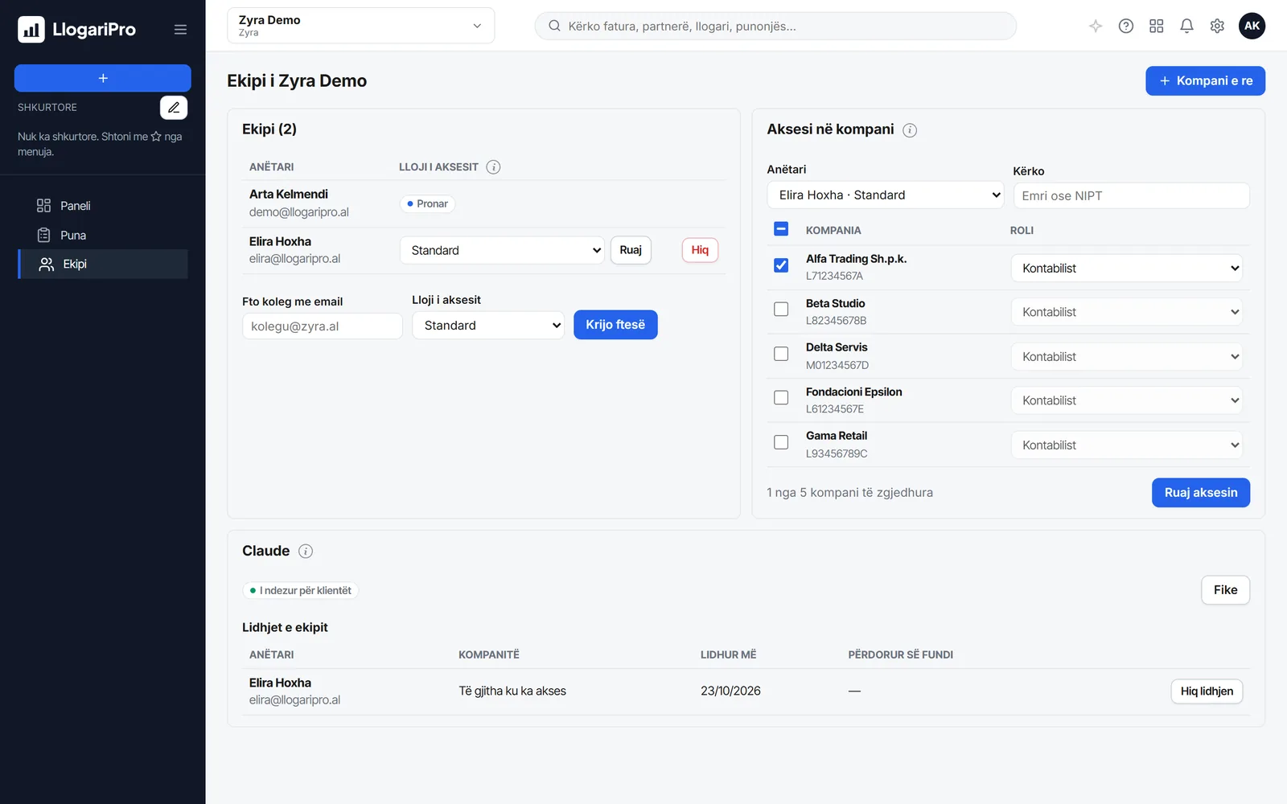The image size is (1287, 804).
Task: Check the Gama Retail checkbox
Action: 781,442
